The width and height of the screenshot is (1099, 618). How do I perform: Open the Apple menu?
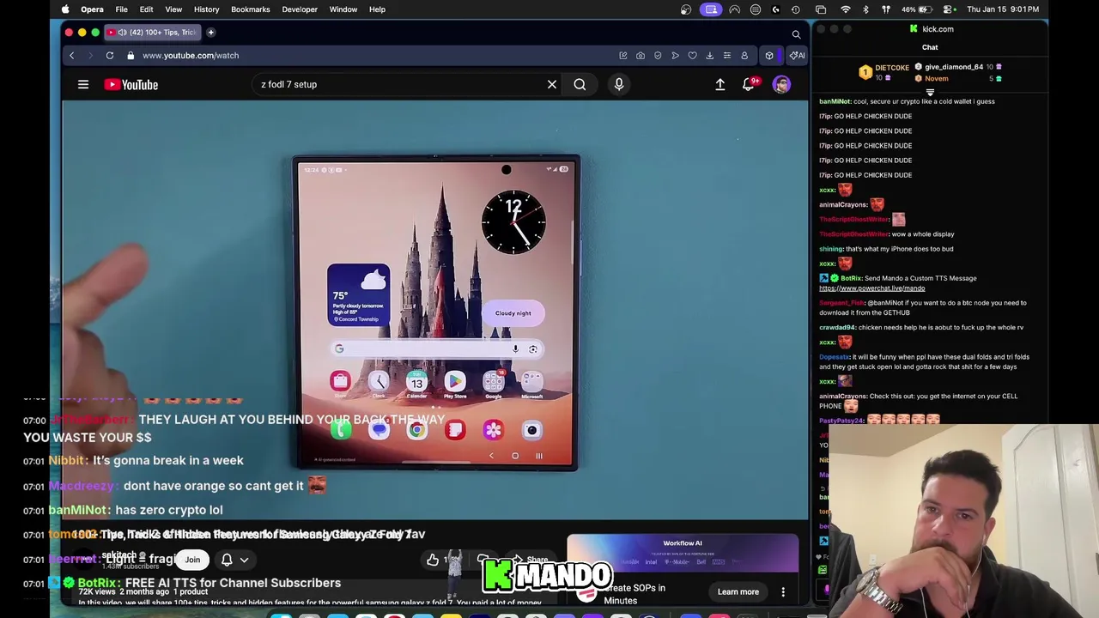point(65,9)
